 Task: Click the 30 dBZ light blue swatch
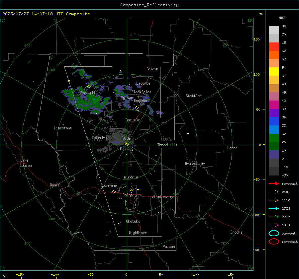274,129
